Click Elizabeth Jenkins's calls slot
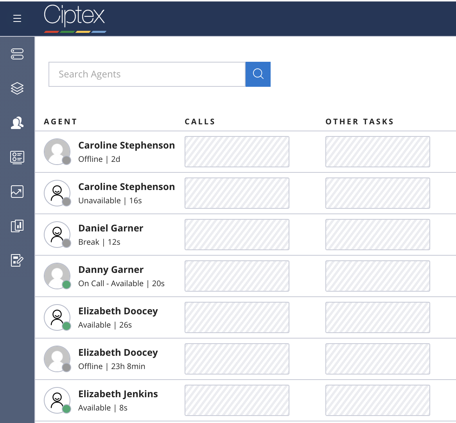Image resolution: width=456 pixels, height=423 pixels. point(237,400)
